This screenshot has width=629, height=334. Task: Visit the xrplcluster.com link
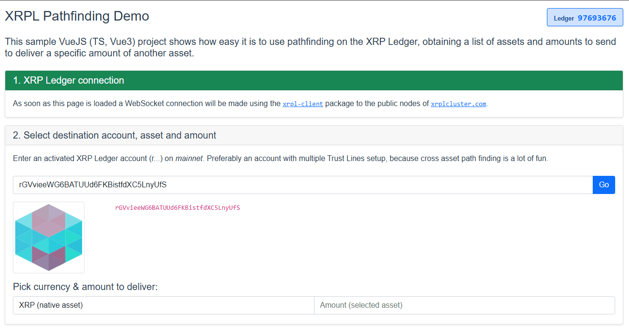458,104
